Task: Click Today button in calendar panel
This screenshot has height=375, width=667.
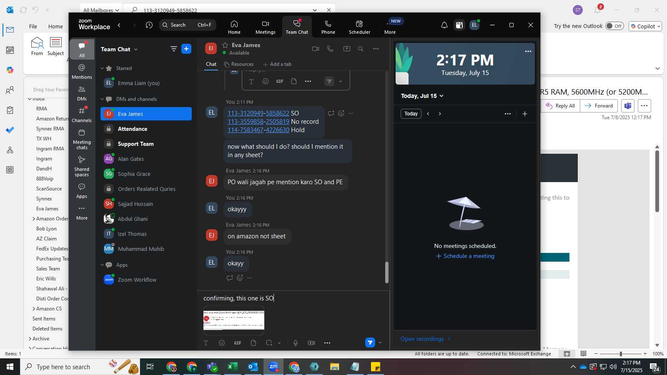Action: (411, 114)
